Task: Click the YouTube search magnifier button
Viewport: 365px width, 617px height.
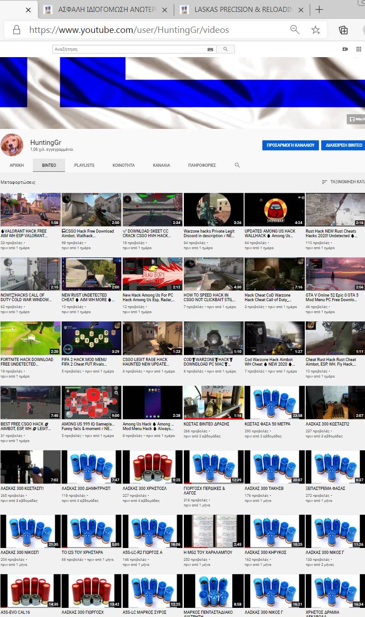Action: click(x=225, y=49)
